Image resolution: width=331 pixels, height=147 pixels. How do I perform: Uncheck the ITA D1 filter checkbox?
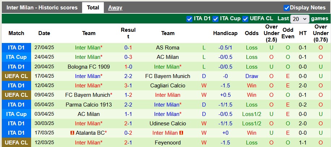(x=189, y=18)
